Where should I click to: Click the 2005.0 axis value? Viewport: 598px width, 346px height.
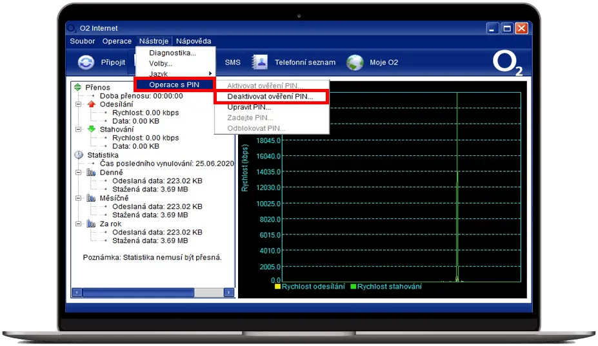pyautogui.click(x=270, y=267)
